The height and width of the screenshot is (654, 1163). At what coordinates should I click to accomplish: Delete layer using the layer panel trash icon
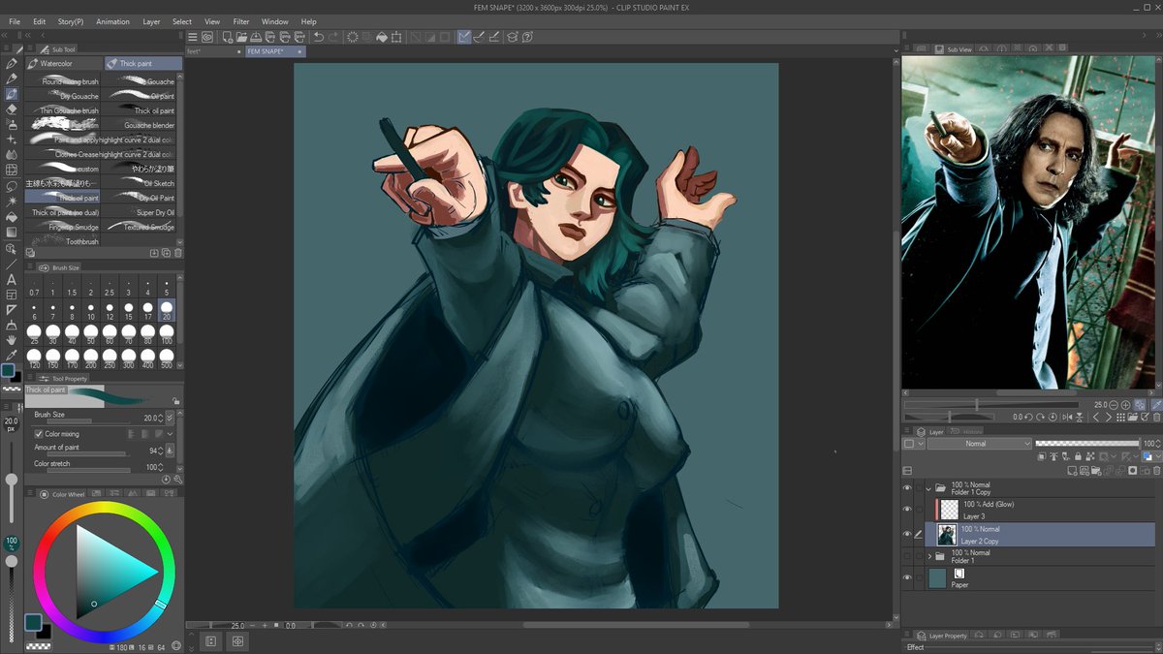(x=1156, y=471)
